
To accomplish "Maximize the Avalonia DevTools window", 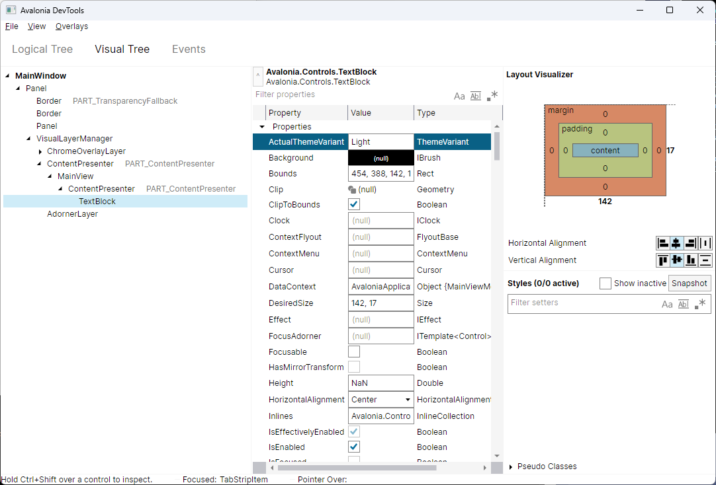I will pos(670,10).
